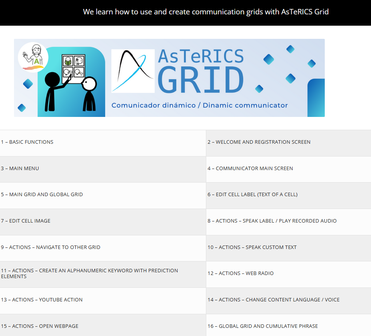Select '7 – EDIT CELL IMAGE'
Image resolution: width=371 pixels, height=336 pixels.
26,220
